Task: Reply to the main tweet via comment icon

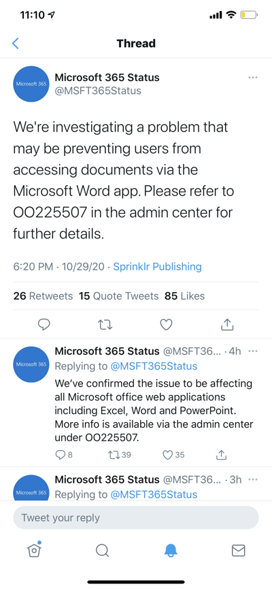Action: [x=44, y=324]
